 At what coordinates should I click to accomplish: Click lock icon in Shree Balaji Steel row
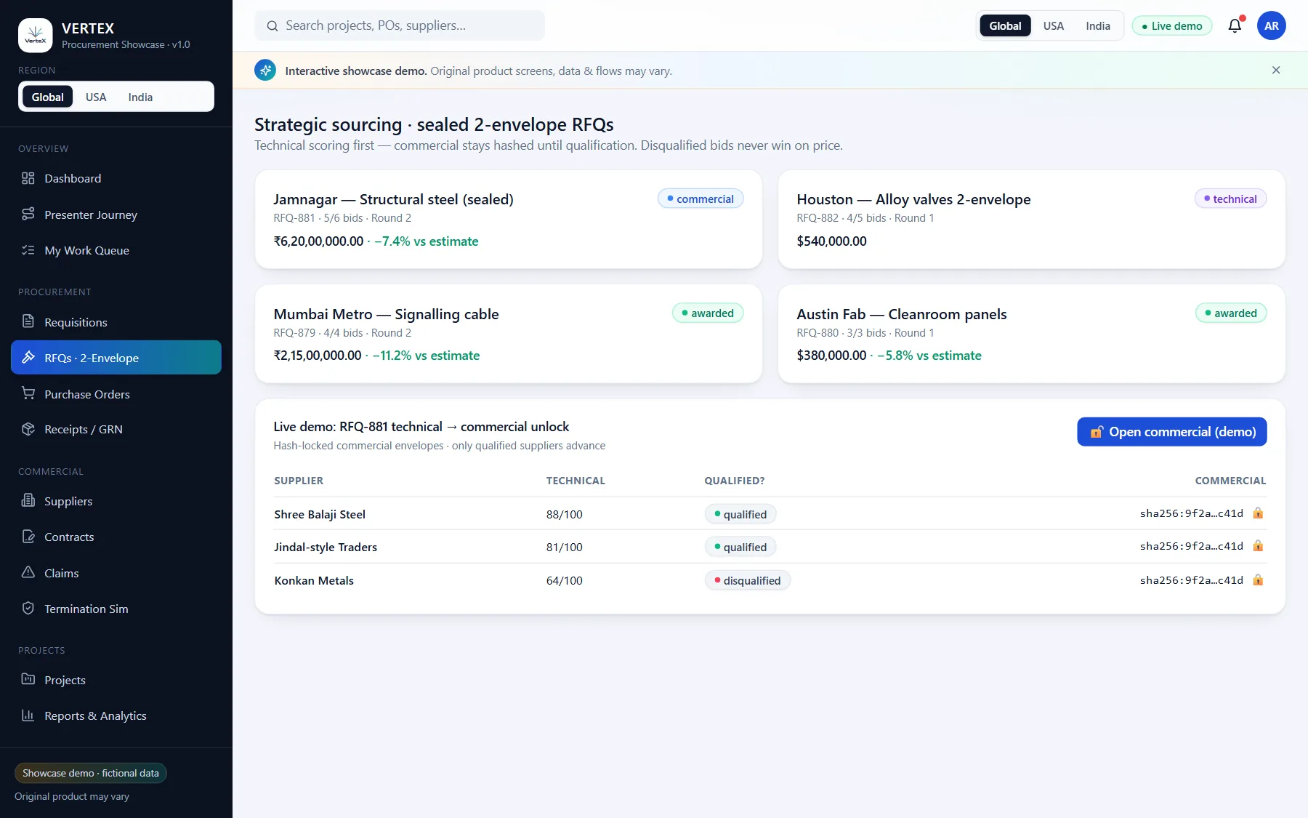[x=1258, y=513]
